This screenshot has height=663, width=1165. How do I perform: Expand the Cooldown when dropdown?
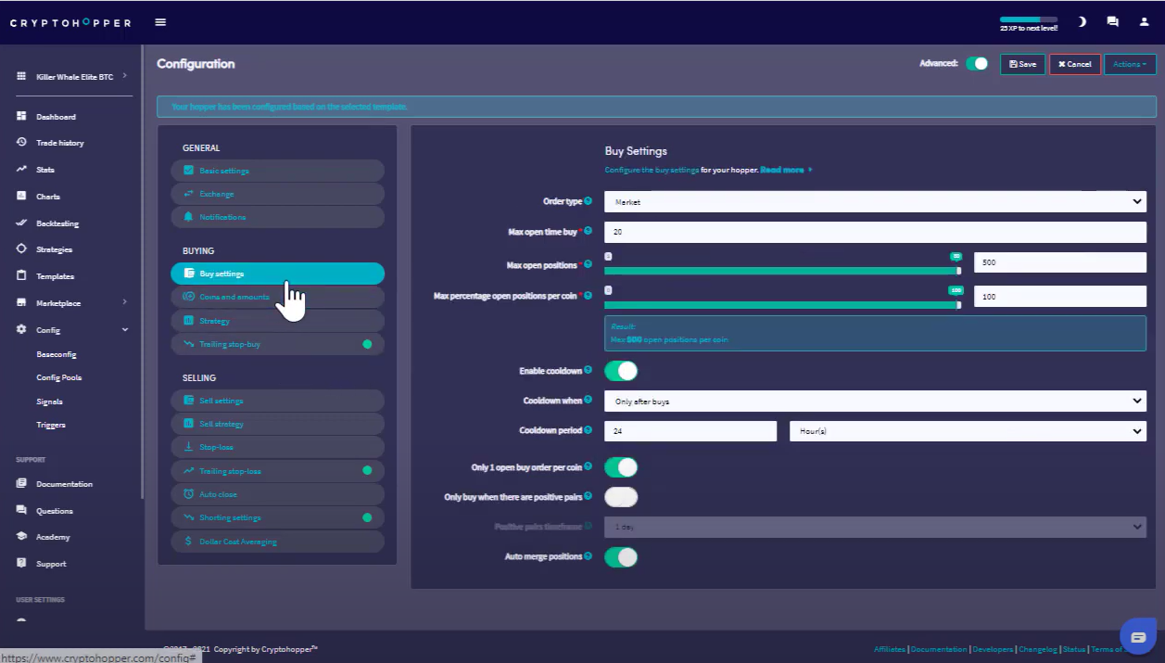tap(875, 402)
